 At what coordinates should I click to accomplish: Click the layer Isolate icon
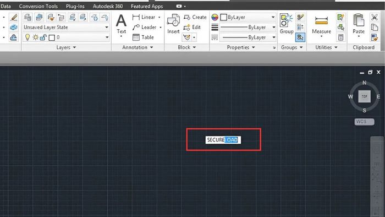(x=72, y=17)
